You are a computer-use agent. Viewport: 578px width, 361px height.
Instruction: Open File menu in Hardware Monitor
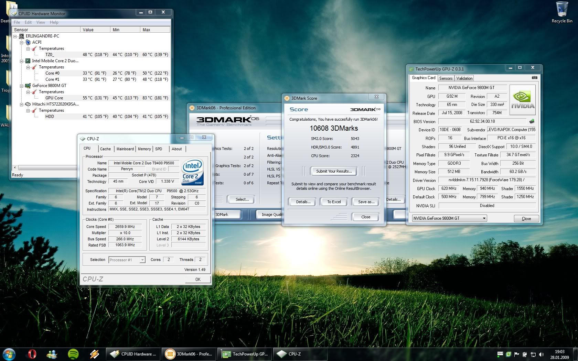pos(17,22)
